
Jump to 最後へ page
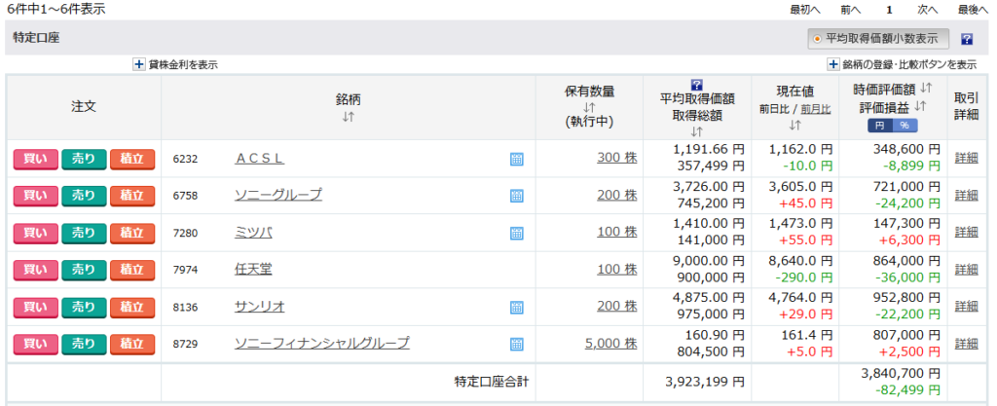pos(973,9)
